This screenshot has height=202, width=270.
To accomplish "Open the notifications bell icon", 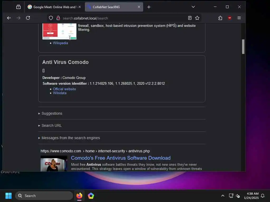I will pyautogui.click(x=263, y=196).
